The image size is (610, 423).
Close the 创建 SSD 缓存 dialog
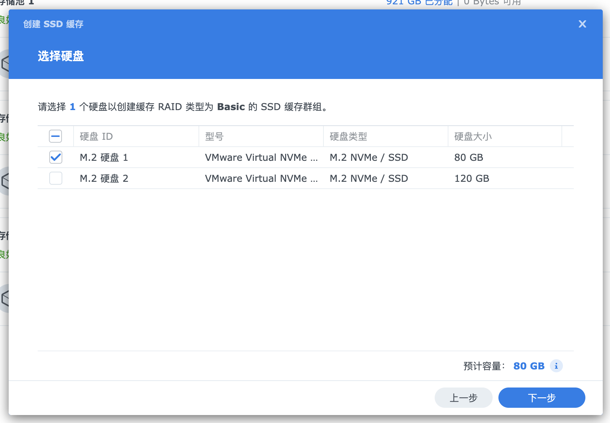582,24
